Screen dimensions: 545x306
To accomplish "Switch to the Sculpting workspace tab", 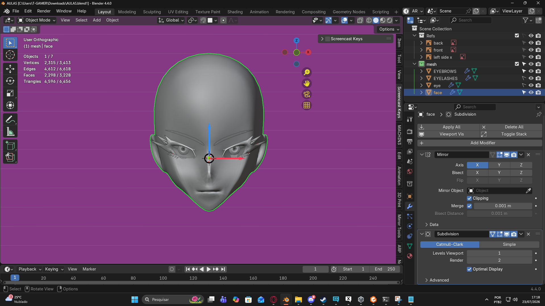I will click(x=152, y=12).
